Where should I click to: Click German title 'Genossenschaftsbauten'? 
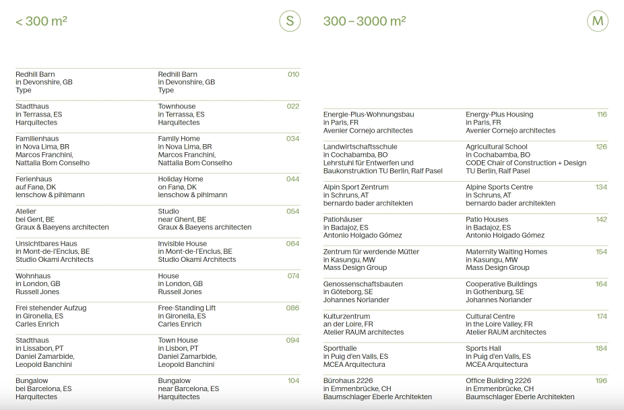click(363, 284)
